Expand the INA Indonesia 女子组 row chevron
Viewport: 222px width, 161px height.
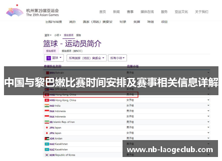(208, 116)
